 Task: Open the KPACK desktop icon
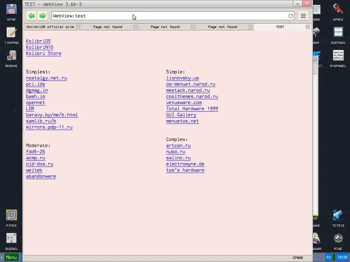click(338, 13)
